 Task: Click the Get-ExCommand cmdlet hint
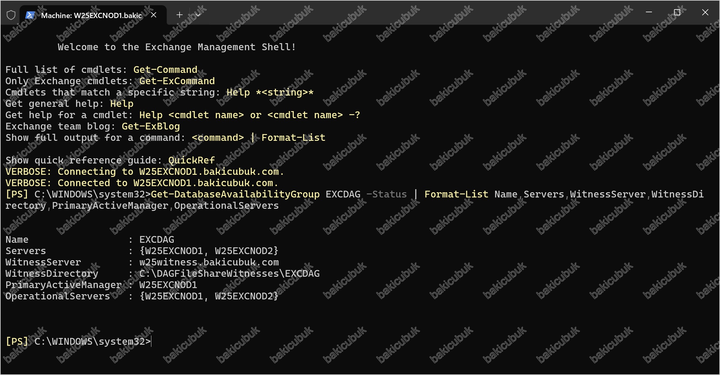pyautogui.click(x=177, y=81)
